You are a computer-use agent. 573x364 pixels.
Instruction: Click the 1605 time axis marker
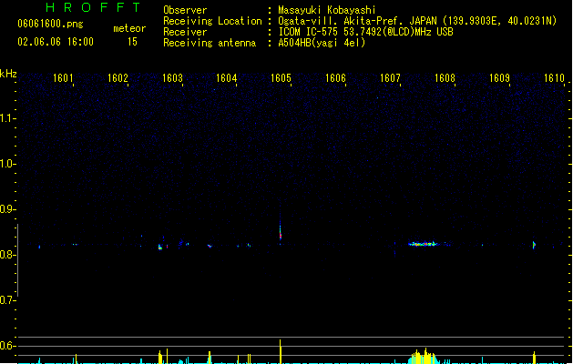click(281, 78)
